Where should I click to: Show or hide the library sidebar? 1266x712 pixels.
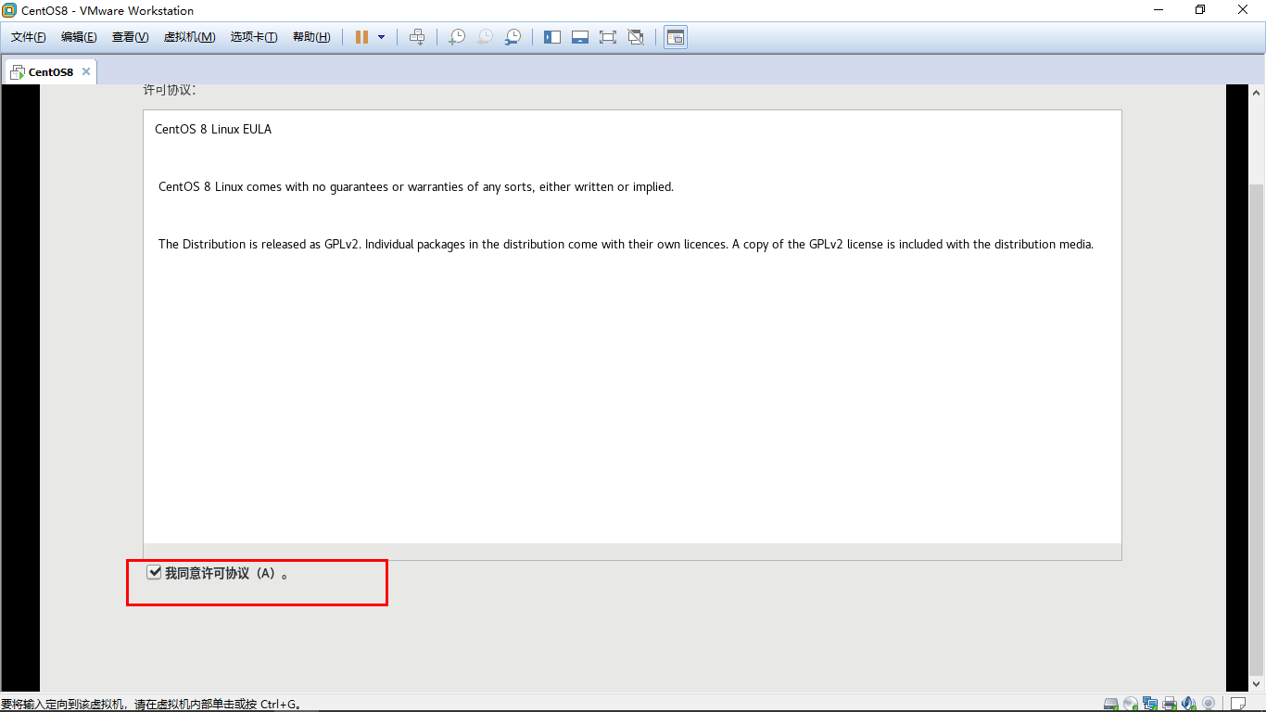(552, 37)
